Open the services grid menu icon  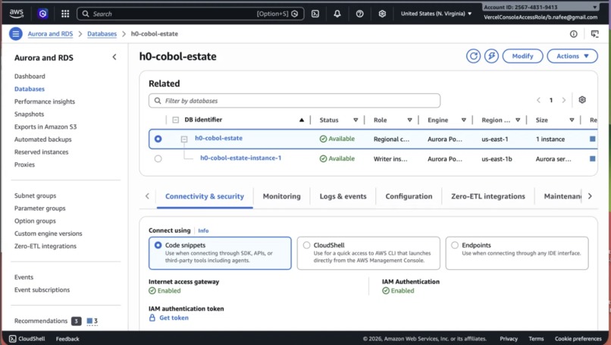(x=65, y=14)
